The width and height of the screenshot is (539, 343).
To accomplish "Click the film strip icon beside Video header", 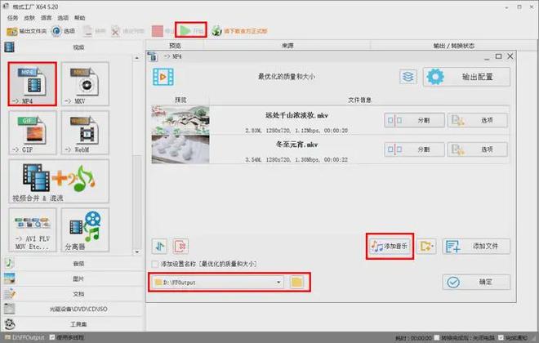I will click(9, 47).
